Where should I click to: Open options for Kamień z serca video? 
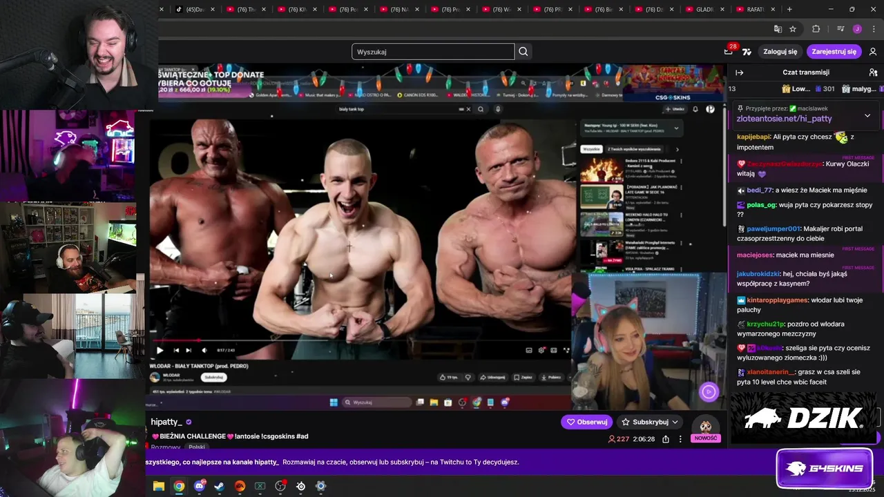point(682,161)
